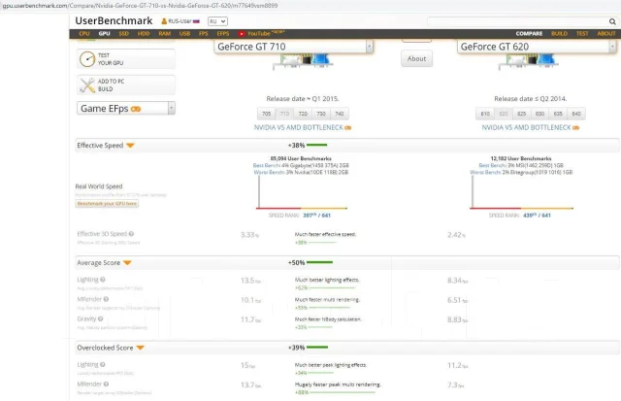Viewport: 621px width, 401px height.
Task: Click the search input field
Action: [517, 21]
